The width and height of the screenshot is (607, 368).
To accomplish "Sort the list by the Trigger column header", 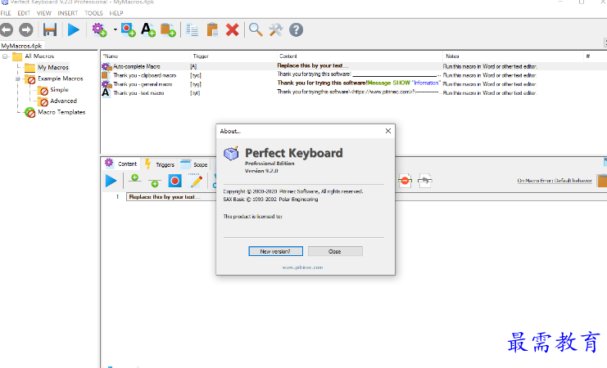I will point(233,56).
